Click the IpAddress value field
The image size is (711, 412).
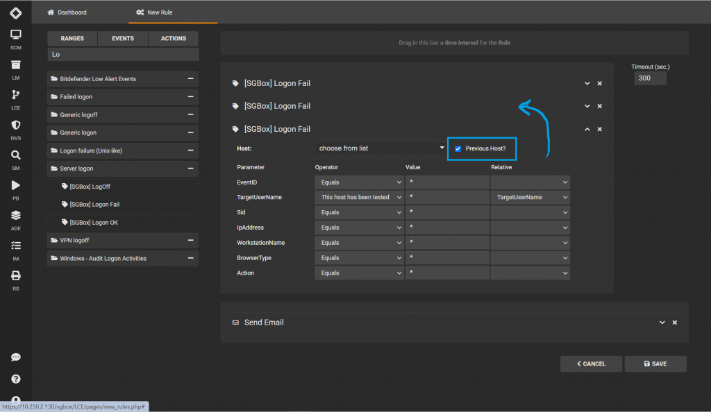point(447,228)
